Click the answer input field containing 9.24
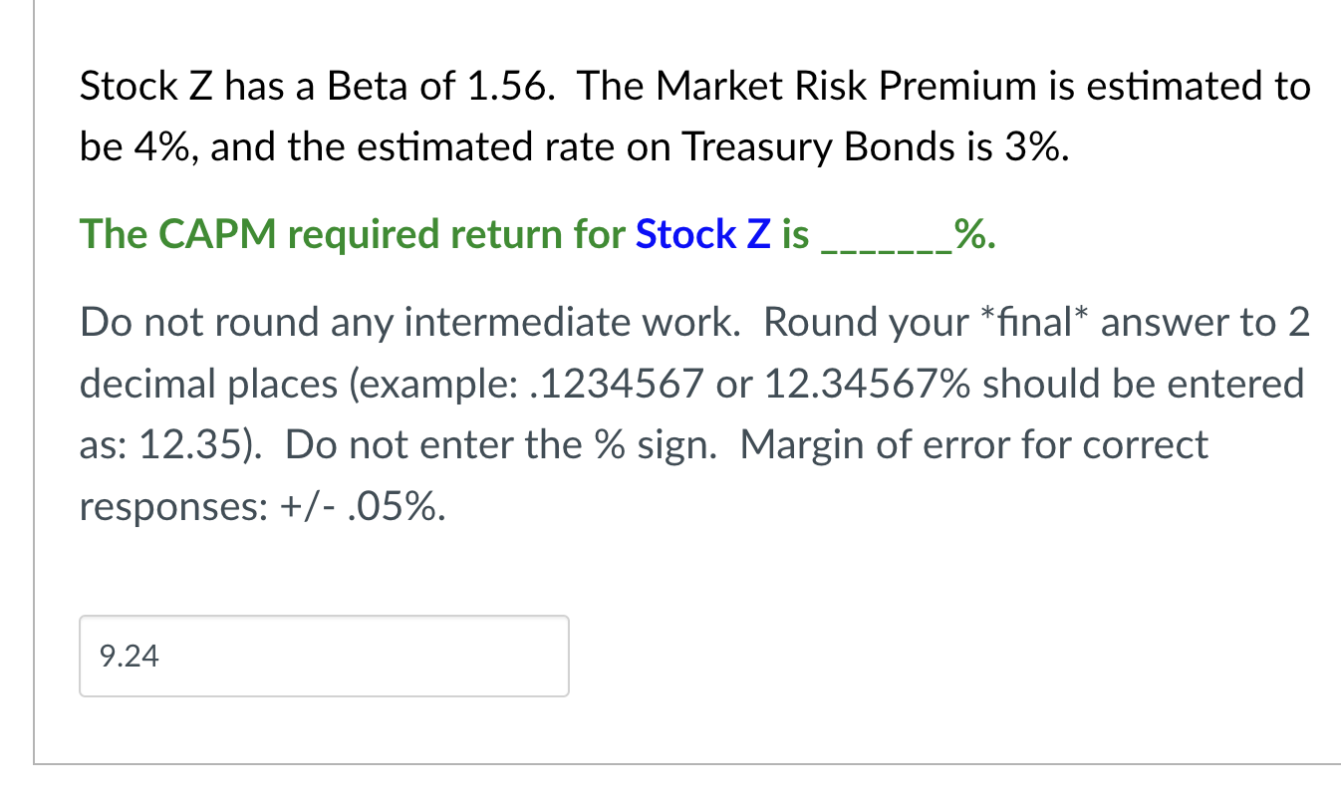This screenshot has width=1341, height=805. (324, 656)
